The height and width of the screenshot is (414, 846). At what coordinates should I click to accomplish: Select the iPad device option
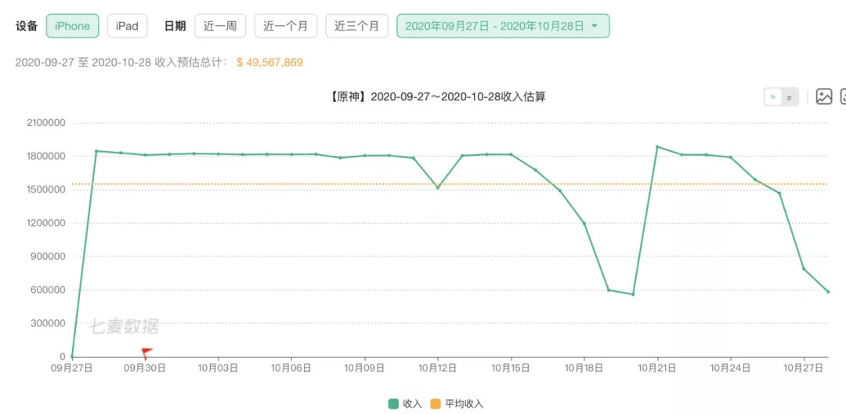coord(127,26)
